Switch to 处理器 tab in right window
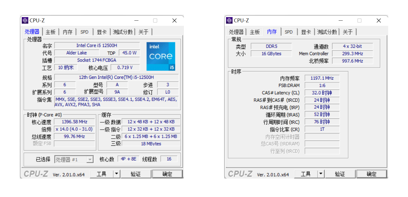The height and width of the screenshot is (197, 408). (236, 32)
